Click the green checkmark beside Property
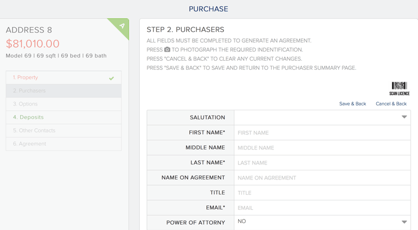 [x=111, y=78]
